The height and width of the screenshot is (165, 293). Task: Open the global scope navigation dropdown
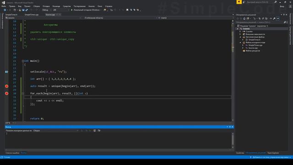[120, 18]
